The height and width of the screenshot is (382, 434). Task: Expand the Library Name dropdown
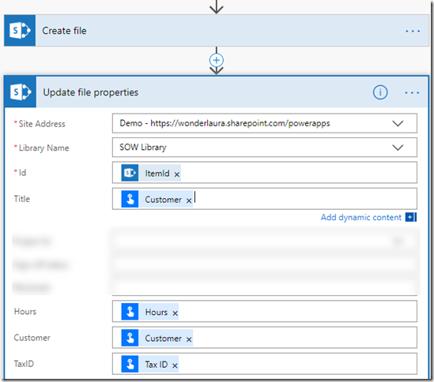[398, 148]
